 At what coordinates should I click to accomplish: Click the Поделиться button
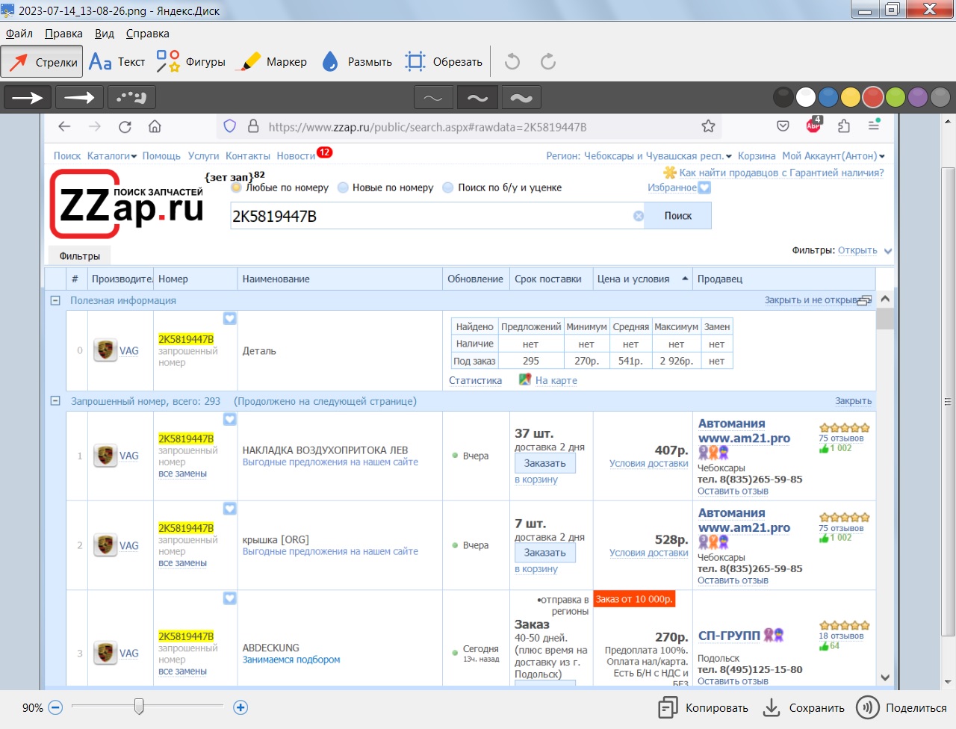(901, 707)
